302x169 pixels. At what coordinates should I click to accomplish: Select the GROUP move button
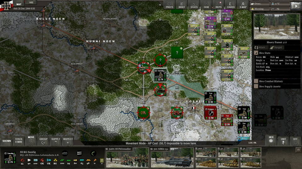point(43,141)
